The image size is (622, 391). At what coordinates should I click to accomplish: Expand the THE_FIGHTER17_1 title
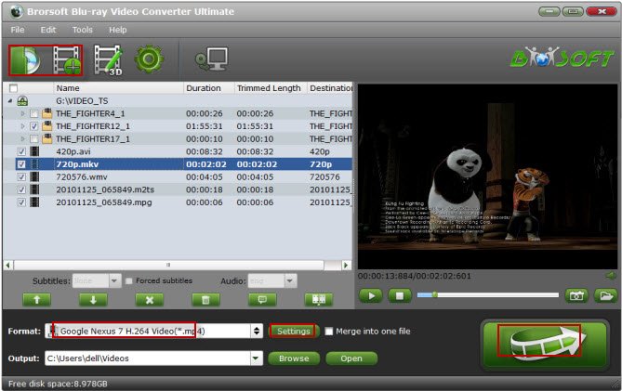[x=22, y=139]
